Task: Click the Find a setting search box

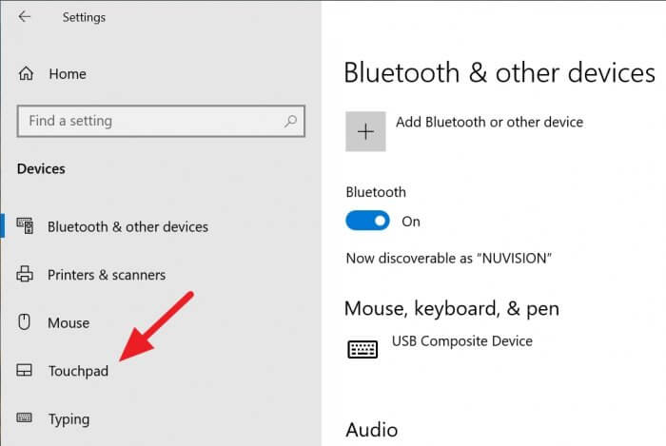Action: pyautogui.click(x=161, y=122)
